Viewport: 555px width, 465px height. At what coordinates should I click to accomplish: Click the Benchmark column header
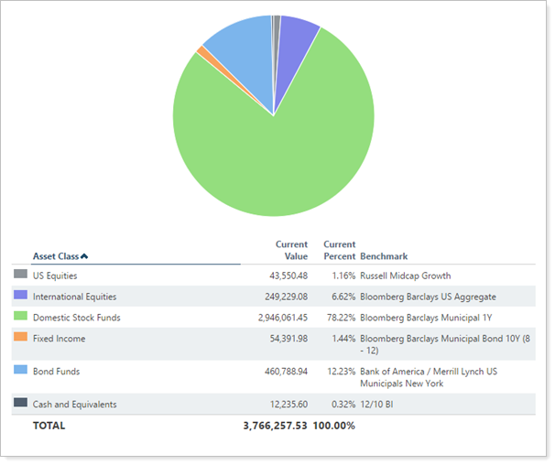pos(384,256)
